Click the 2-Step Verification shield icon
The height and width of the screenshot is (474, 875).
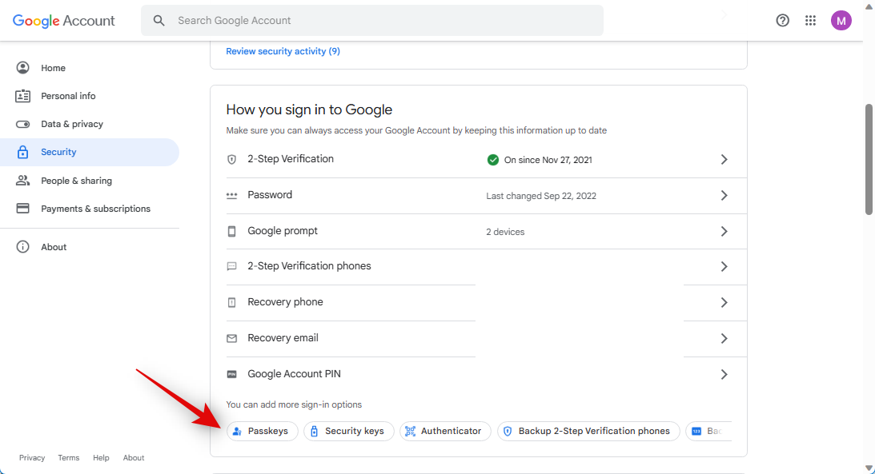[231, 160]
